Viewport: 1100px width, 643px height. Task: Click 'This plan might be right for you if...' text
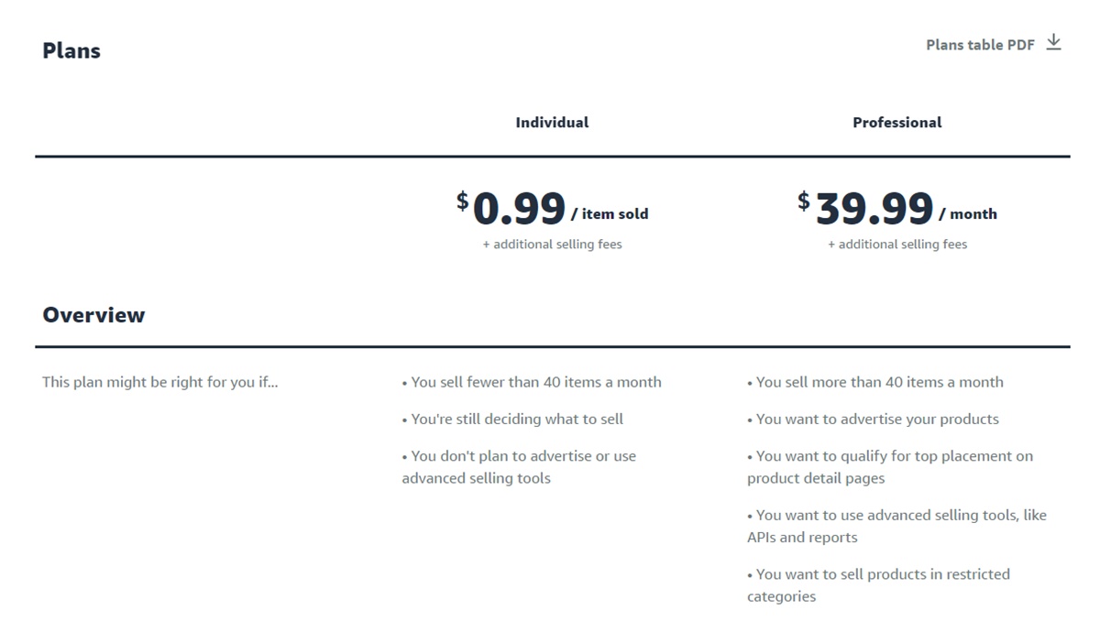(x=159, y=382)
